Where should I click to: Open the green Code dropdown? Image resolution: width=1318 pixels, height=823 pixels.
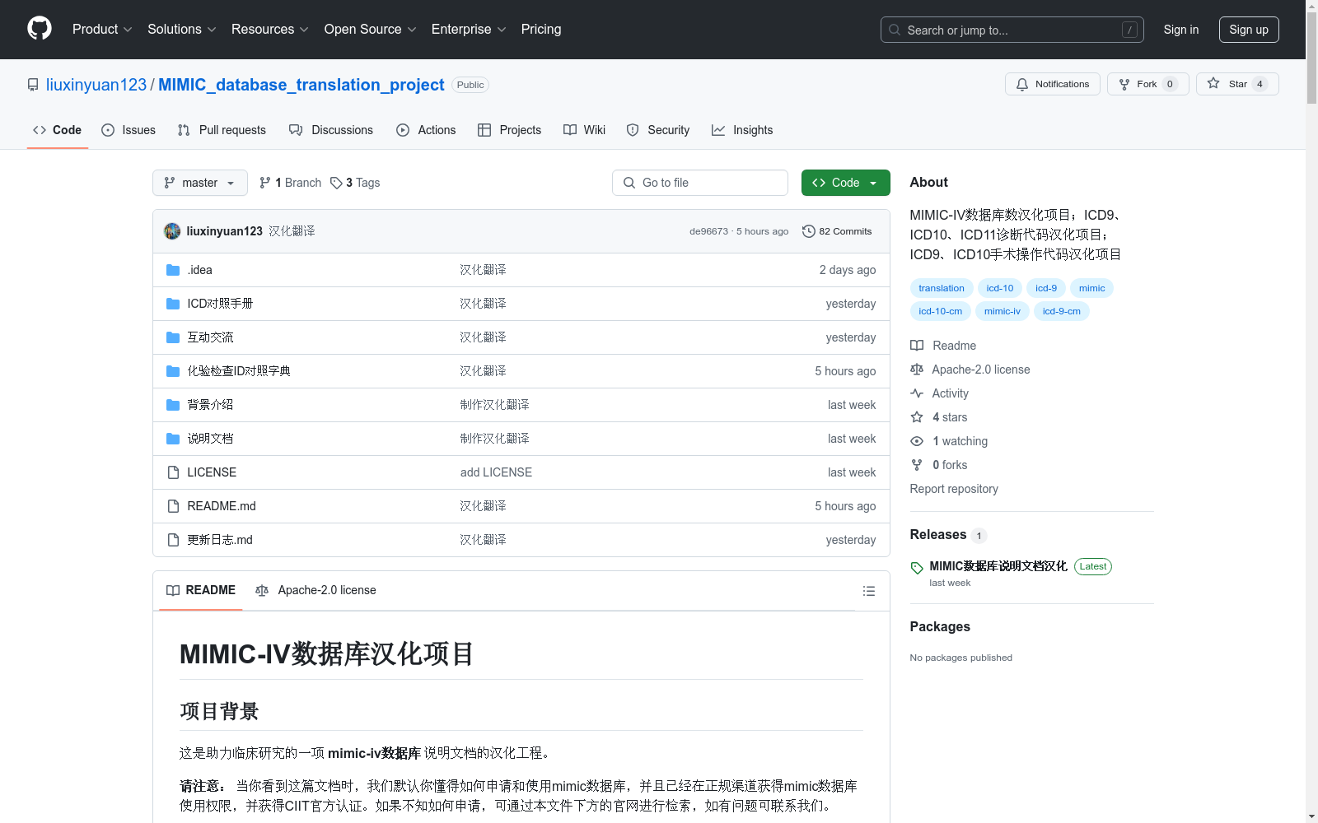click(x=845, y=182)
